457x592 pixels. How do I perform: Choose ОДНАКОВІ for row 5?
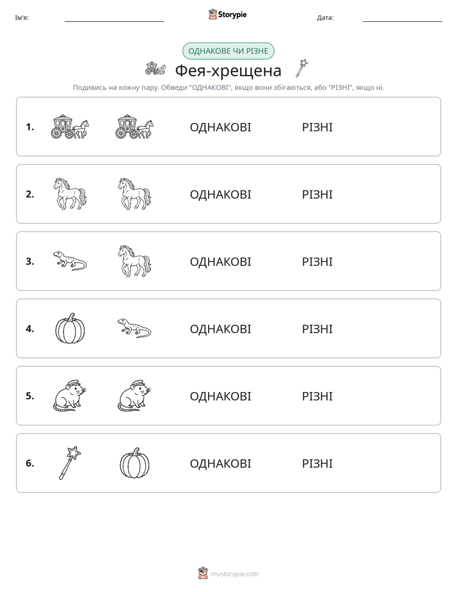tap(220, 396)
